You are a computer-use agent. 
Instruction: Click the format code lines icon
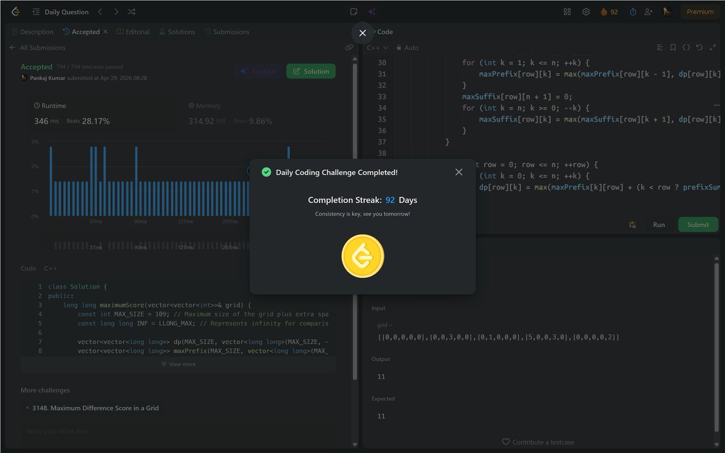660,47
